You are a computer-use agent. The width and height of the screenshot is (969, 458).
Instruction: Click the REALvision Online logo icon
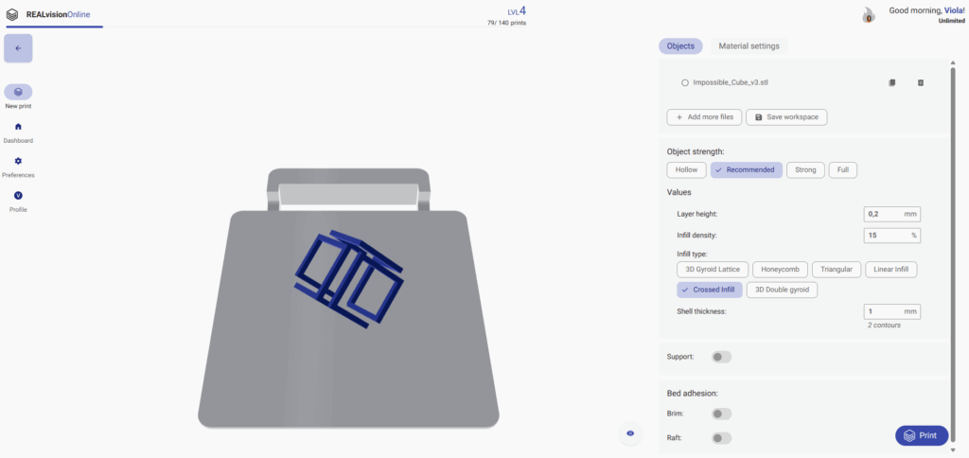[12, 13]
